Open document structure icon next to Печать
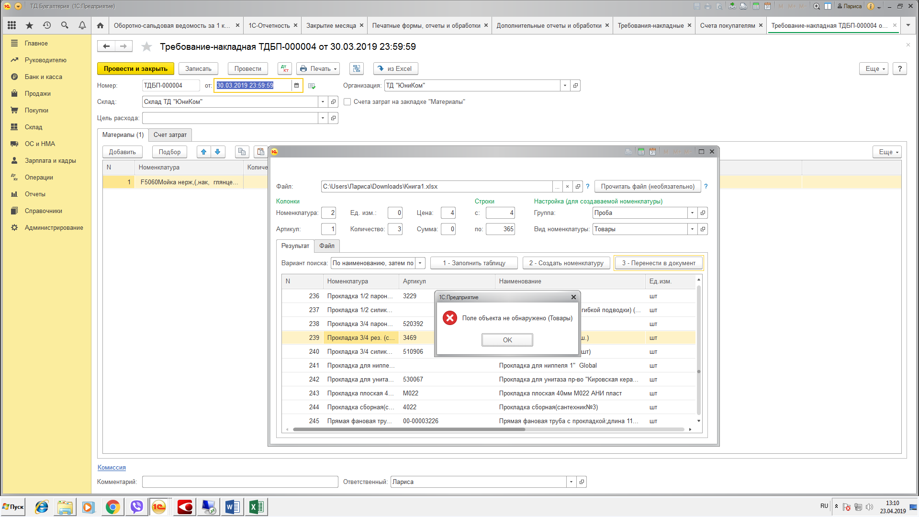919x517 pixels. [x=357, y=69]
